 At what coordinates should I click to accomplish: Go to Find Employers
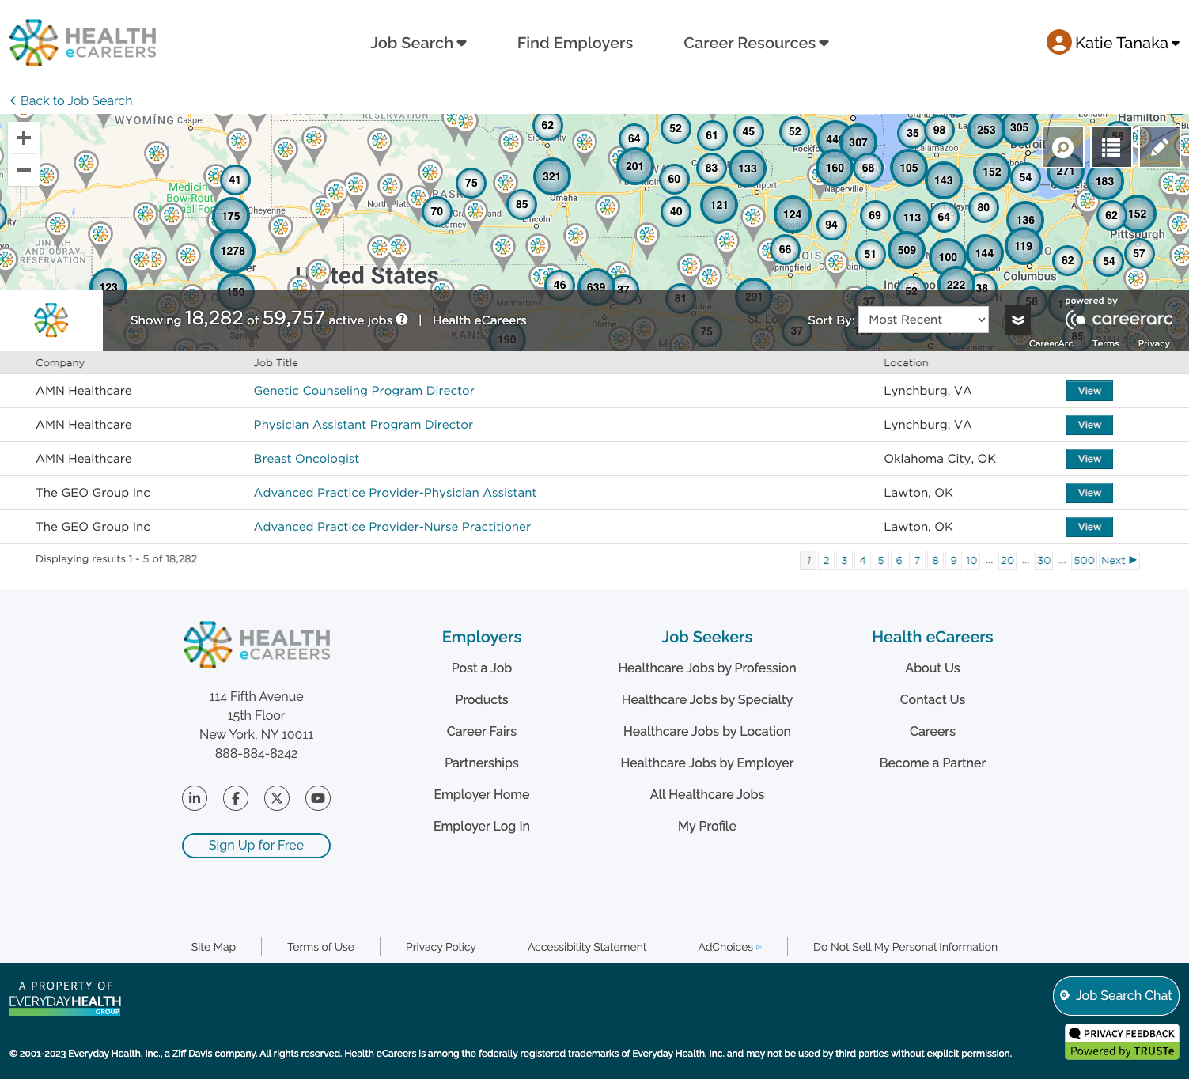(x=575, y=43)
